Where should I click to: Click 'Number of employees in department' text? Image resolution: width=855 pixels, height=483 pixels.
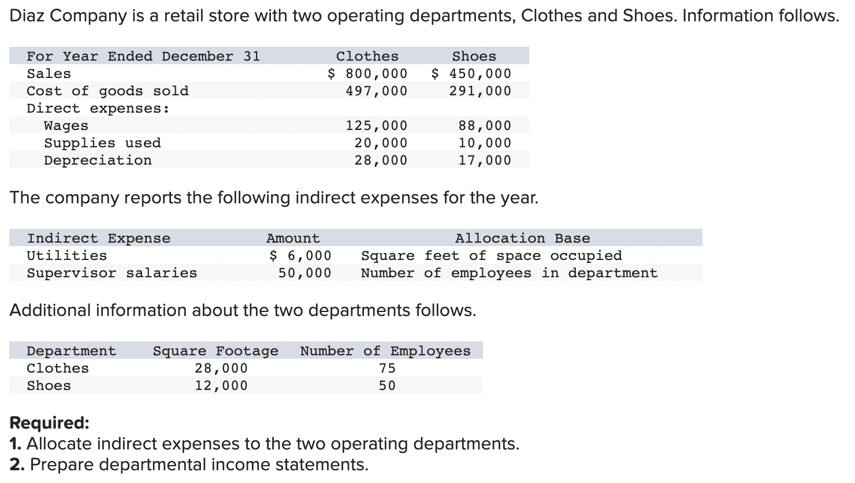point(510,273)
